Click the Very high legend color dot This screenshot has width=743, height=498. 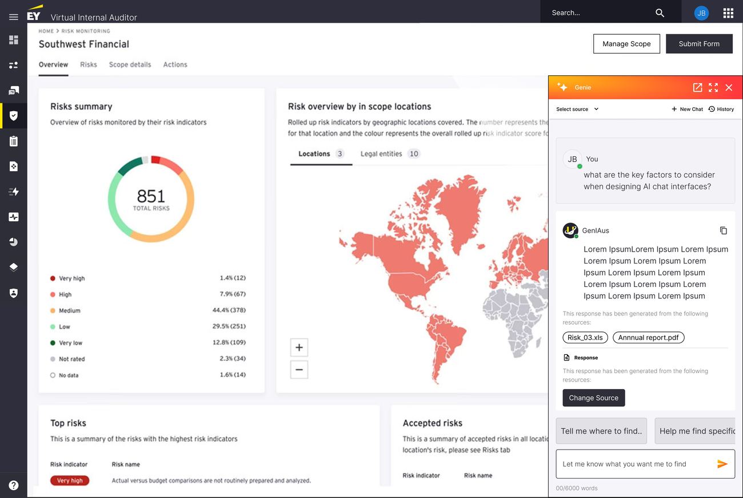coord(53,278)
